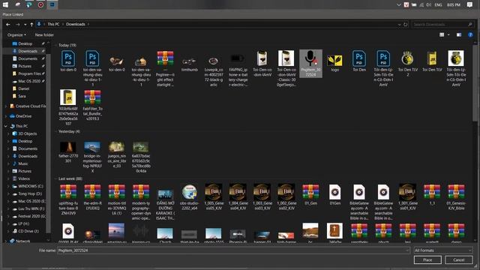
Task: Expand Creative Cloud Files in sidebar
Action: (x=6, y=106)
